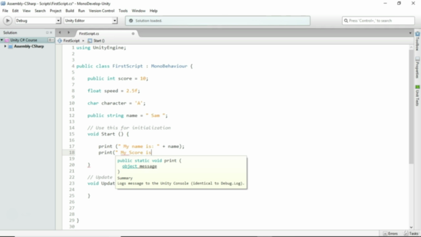Start the Run (play) button
The height and width of the screenshot is (237, 421).
pyautogui.click(x=7, y=20)
